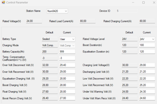The width and height of the screenshot is (157, 104).
Task: Click Rated Voltage Level Default 24V
Action: tap(130, 39)
